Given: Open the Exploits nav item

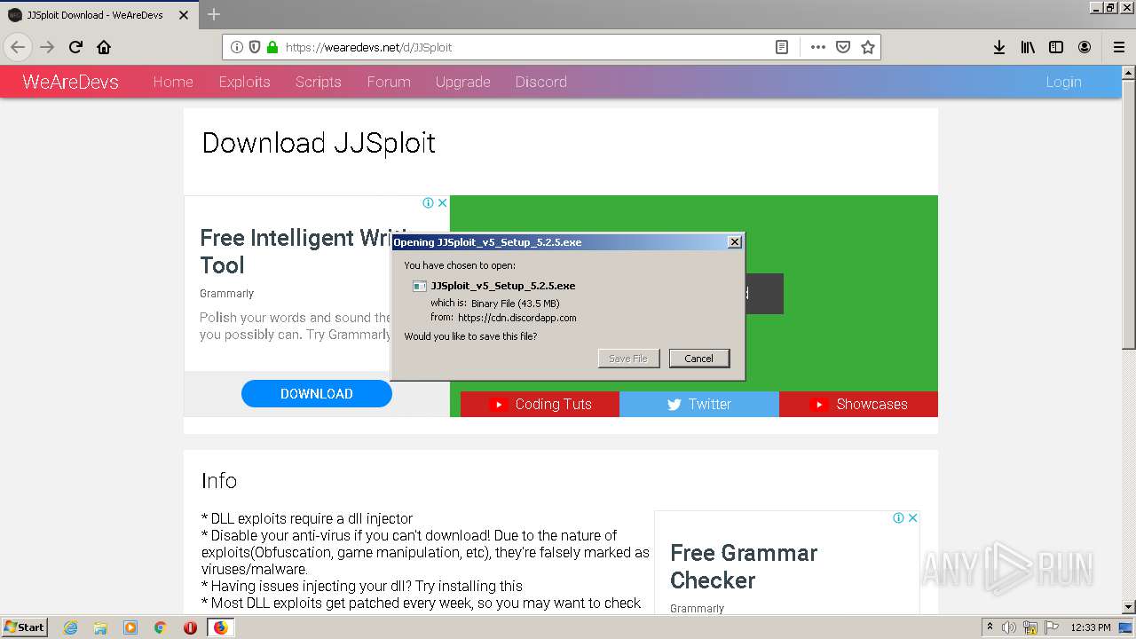Looking at the screenshot, I should [244, 82].
